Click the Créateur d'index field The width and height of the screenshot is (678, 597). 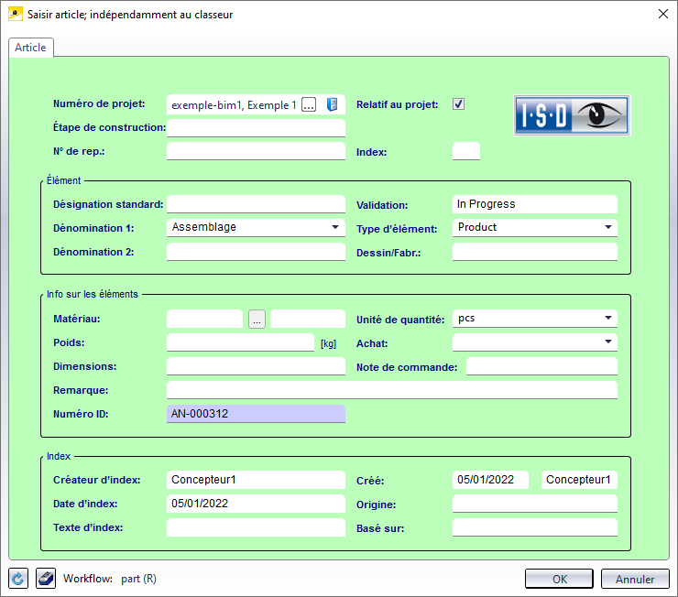(256, 480)
